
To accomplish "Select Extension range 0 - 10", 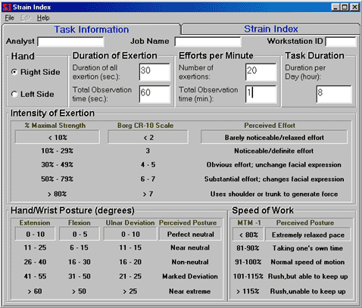I will pyautogui.click(x=35, y=234).
